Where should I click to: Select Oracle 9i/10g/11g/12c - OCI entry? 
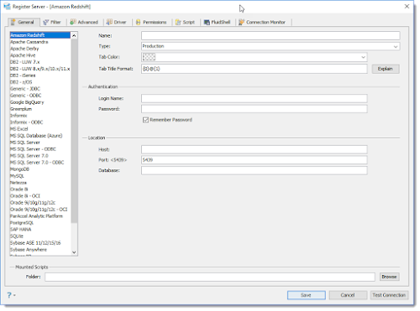[40, 210]
